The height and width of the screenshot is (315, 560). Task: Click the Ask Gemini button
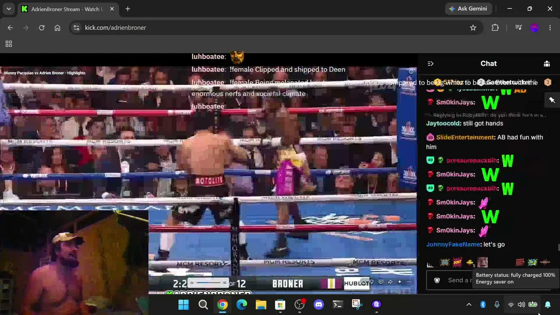pos(468,9)
